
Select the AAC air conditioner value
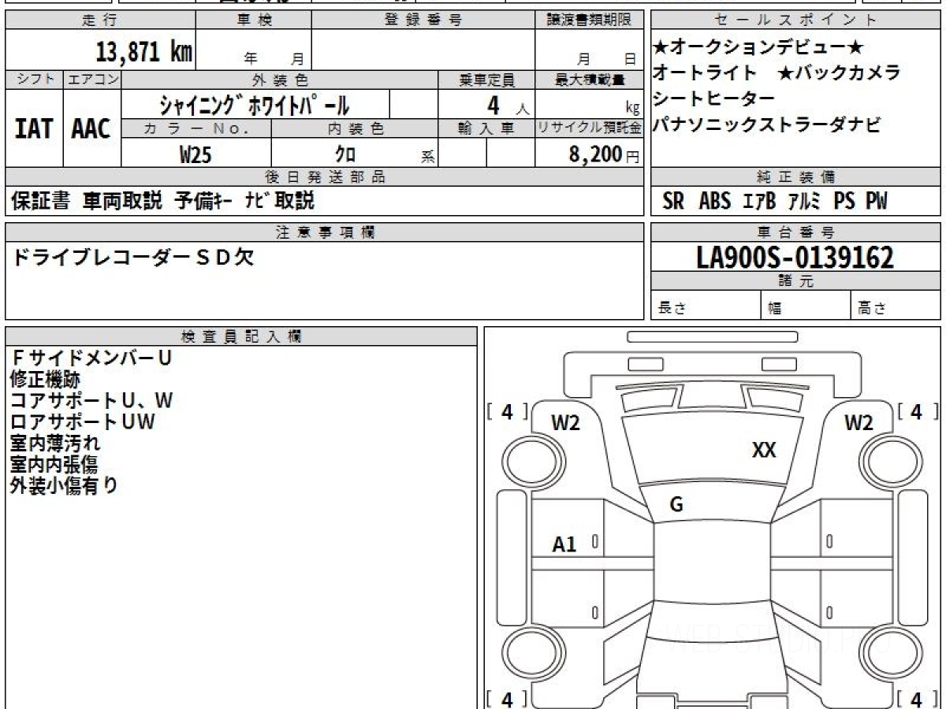point(91,128)
